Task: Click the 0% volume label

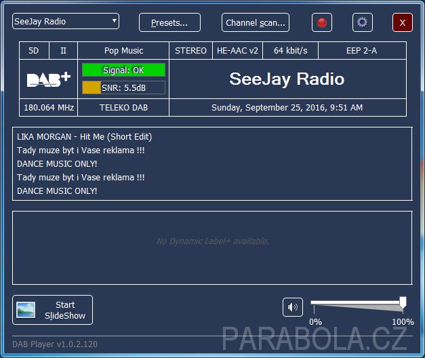Action: (x=315, y=322)
